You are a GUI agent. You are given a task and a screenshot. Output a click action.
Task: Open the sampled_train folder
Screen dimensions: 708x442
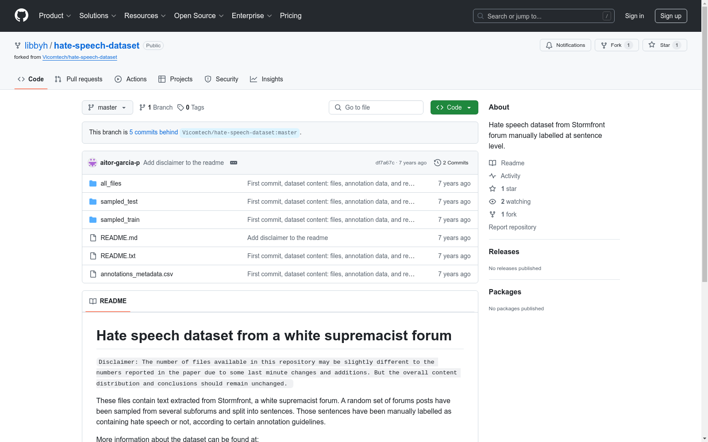pos(120,220)
